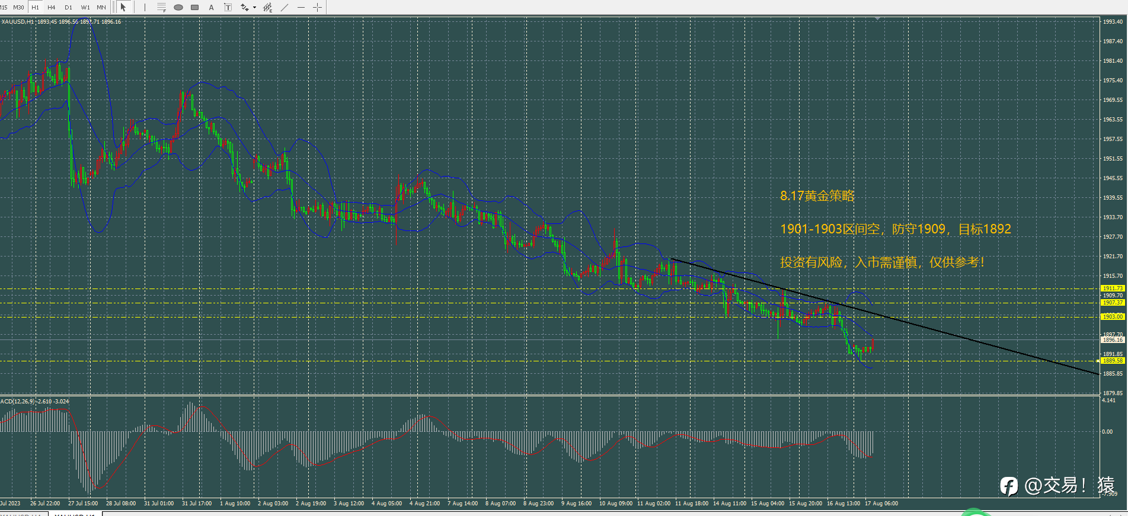This screenshot has width=1128, height=516.
Task: Select the '8.17黄金策略' text annotation
Action: pyautogui.click(x=817, y=196)
